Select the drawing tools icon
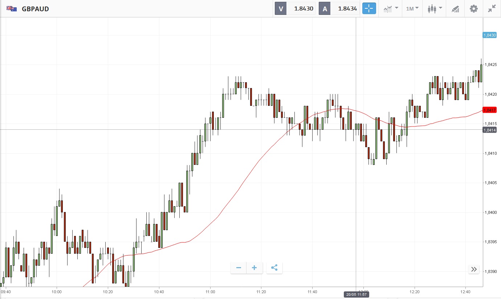The width and height of the screenshot is (501, 299). pos(455,9)
